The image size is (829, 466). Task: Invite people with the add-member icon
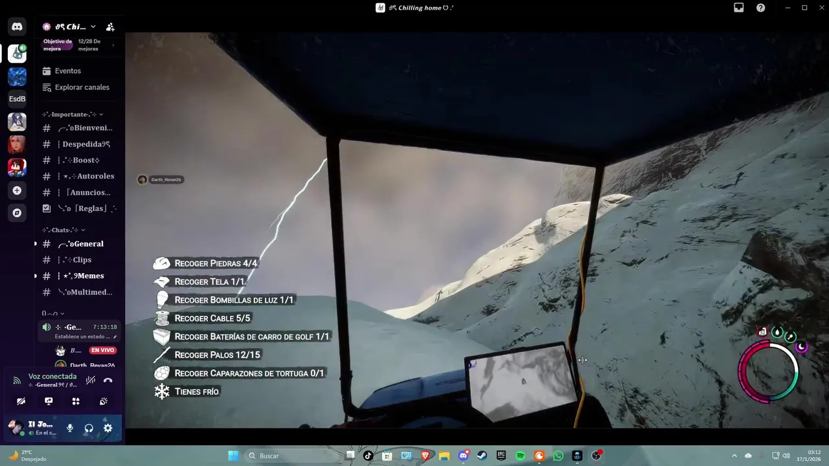click(x=110, y=27)
